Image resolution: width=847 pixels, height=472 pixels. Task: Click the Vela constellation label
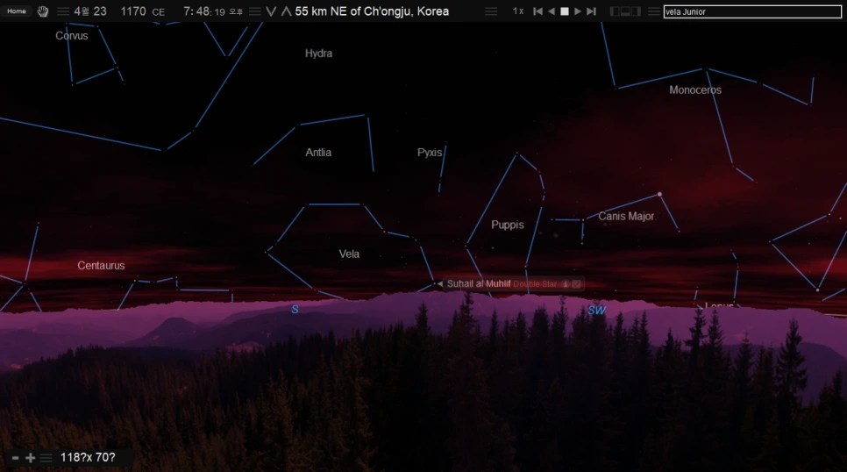349,254
